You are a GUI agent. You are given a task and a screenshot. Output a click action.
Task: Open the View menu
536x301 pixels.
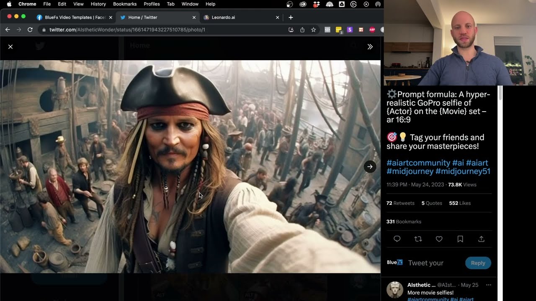(x=78, y=4)
